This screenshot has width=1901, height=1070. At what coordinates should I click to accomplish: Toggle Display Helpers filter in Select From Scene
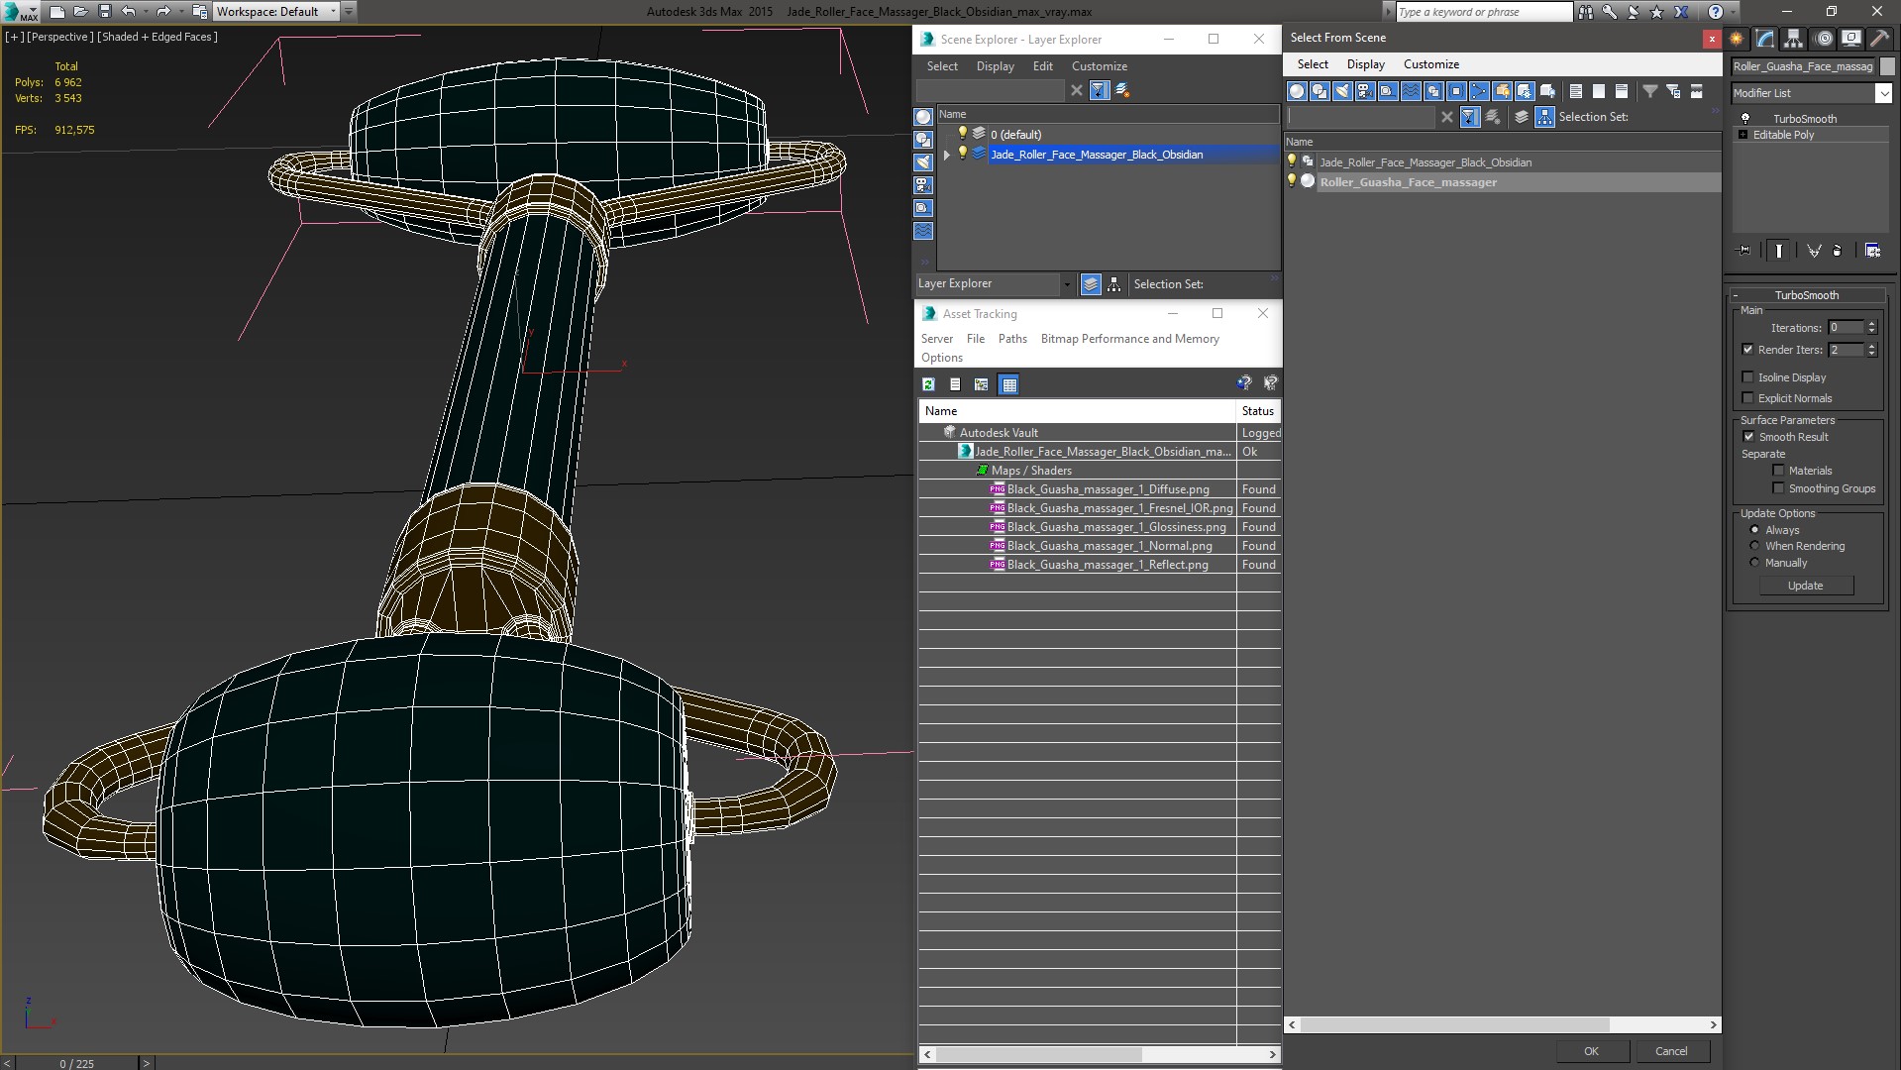[1388, 91]
